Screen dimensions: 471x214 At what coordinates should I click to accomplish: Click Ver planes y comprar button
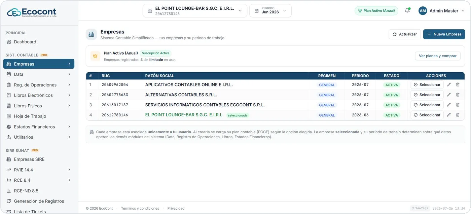tap(438, 56)
